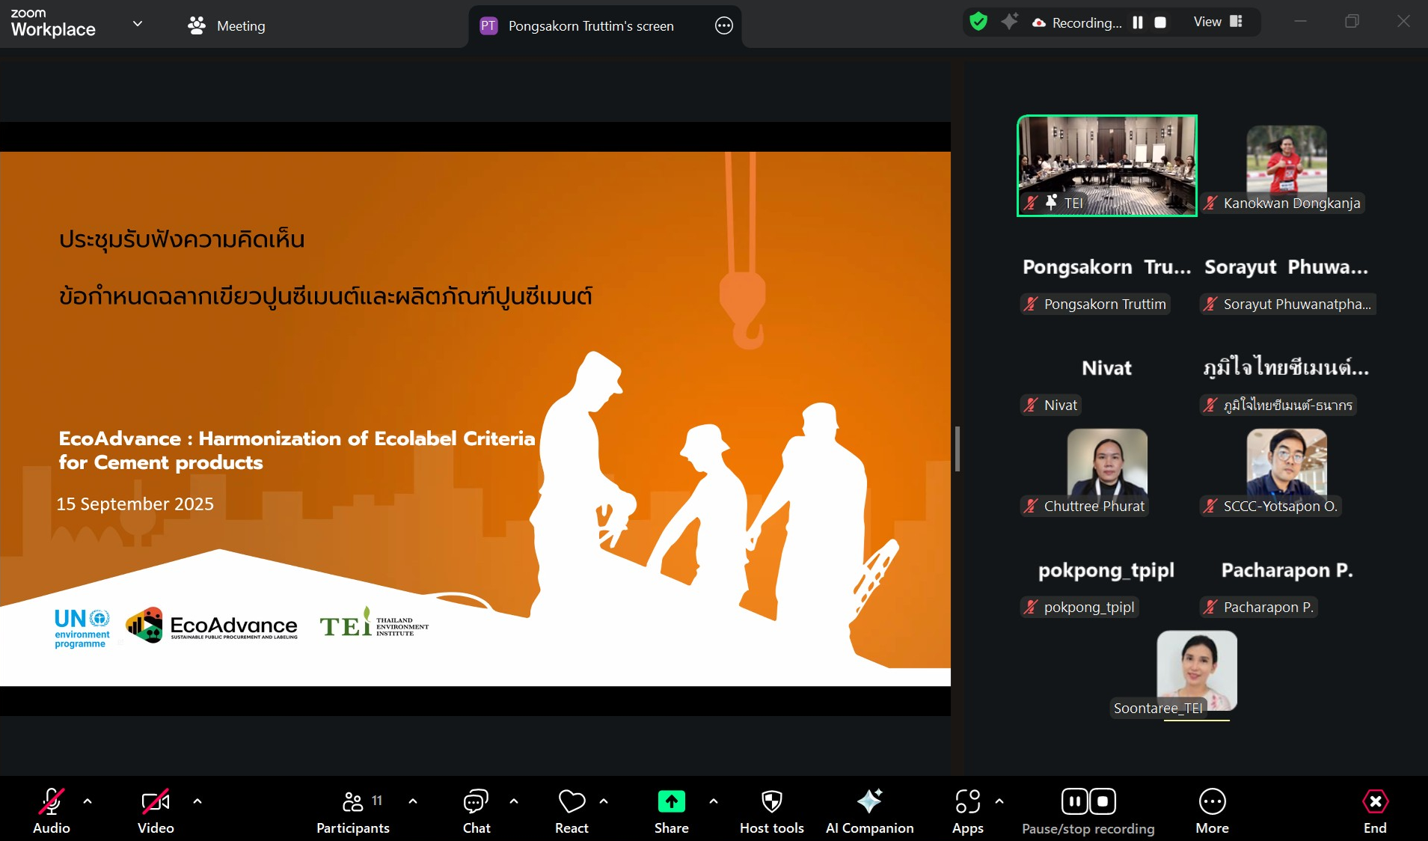Open the View layout options
Screen dimensions: 1428x841
[x=1217, y=22]
